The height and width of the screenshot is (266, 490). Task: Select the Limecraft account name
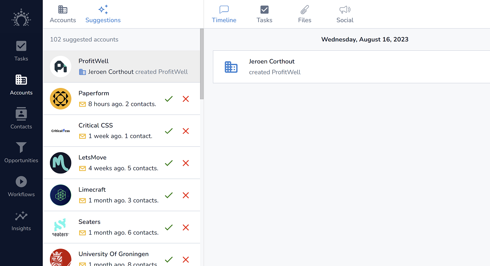(92, 190)
